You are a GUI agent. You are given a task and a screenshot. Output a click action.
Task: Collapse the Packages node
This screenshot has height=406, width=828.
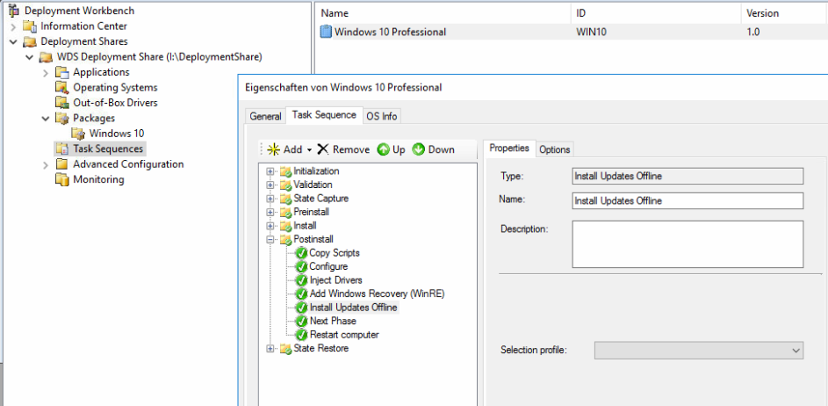click(x=46, y=118)
